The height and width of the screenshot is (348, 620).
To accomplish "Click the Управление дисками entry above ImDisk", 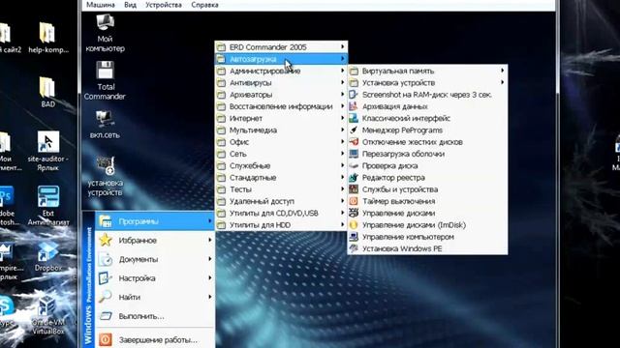I will coord(427,213).
